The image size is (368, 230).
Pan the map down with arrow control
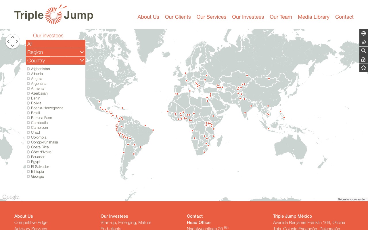pos(13,46)
